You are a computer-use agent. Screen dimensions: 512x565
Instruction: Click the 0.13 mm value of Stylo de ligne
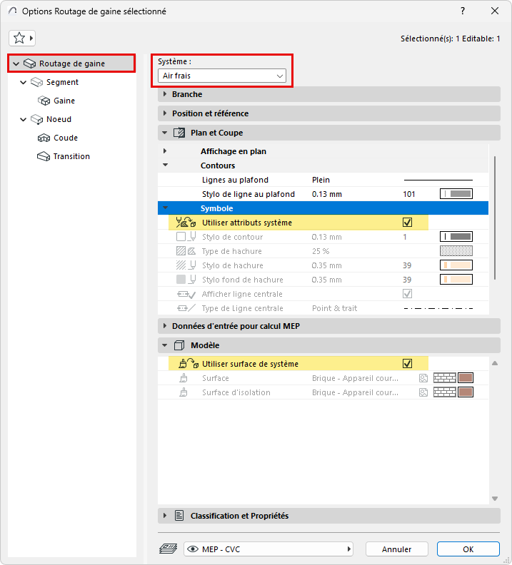[326, 194]
